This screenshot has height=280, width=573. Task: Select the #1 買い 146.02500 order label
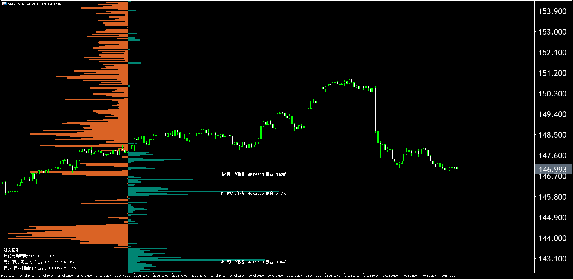pos(253,193)
